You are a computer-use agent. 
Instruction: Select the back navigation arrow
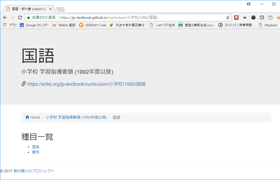(5, 17)
